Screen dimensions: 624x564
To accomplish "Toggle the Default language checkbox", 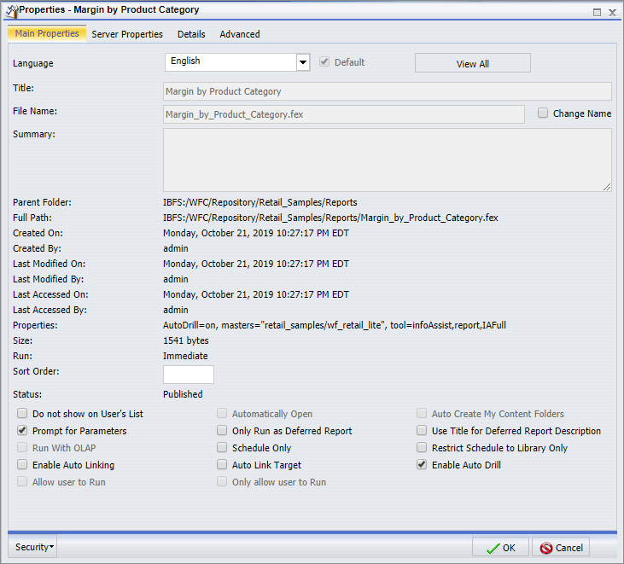I will coord(324,61).
